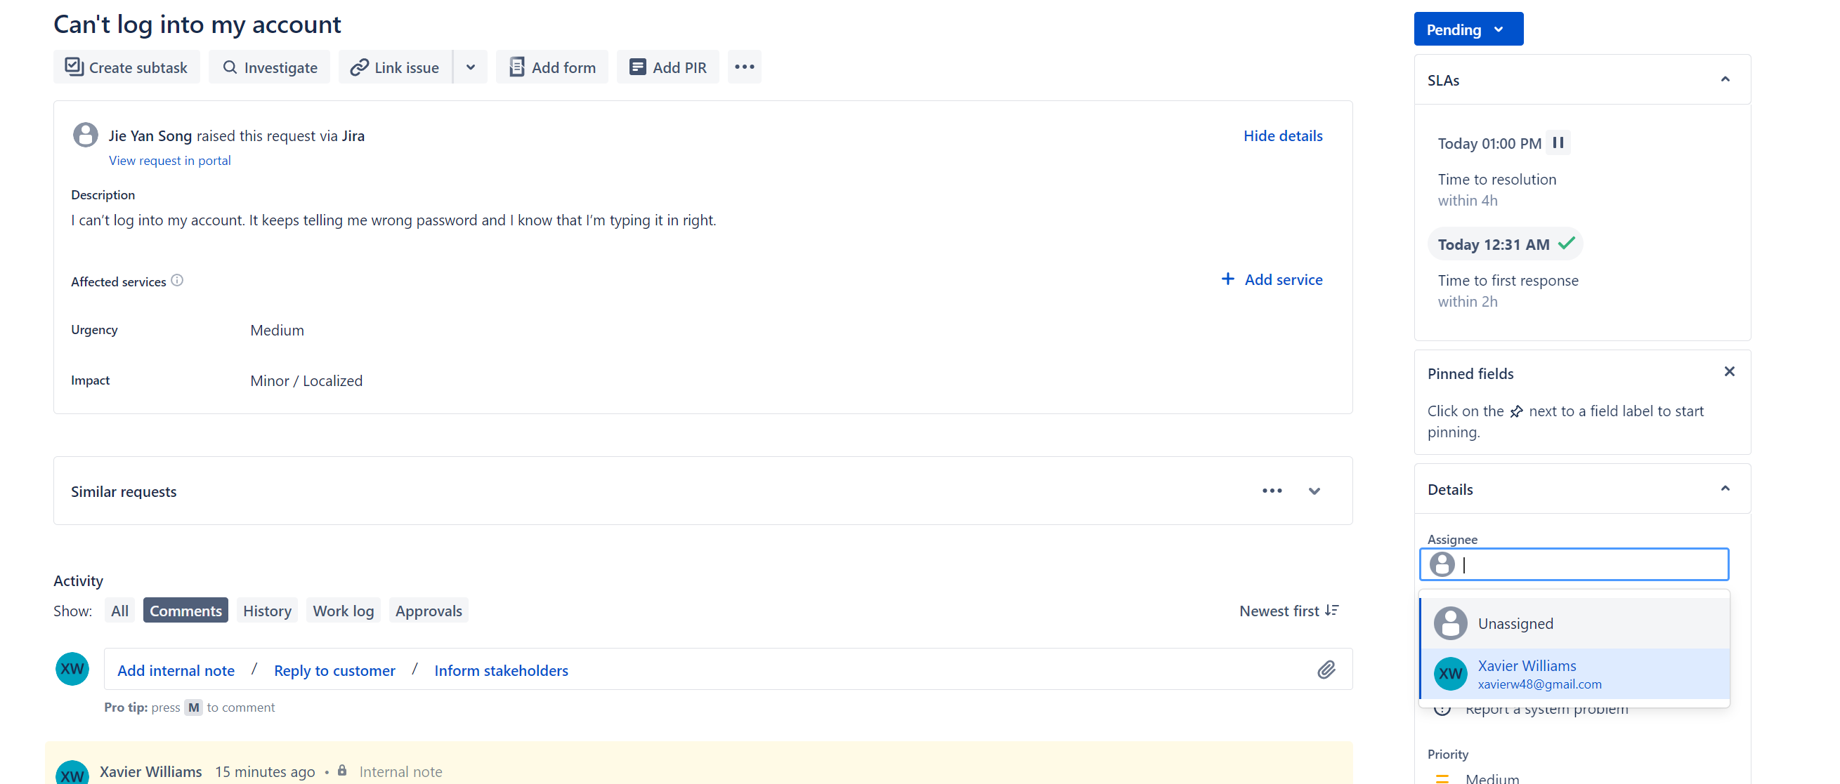Show All activity
The width and height of the screenshot is (1840, 784).
119,611
